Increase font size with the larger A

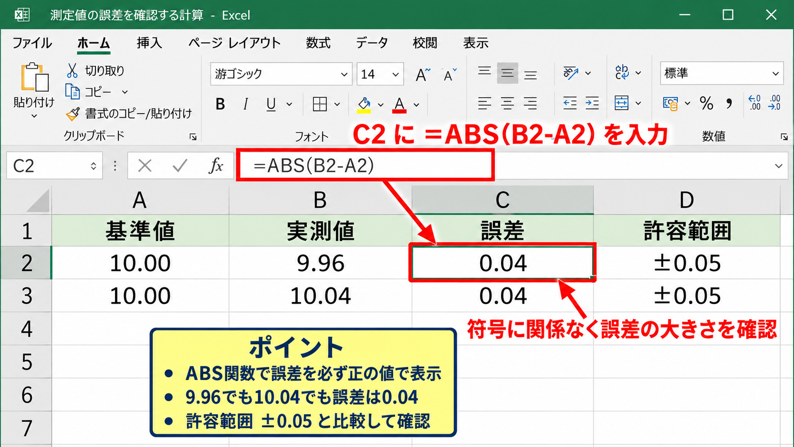point(422,75)
